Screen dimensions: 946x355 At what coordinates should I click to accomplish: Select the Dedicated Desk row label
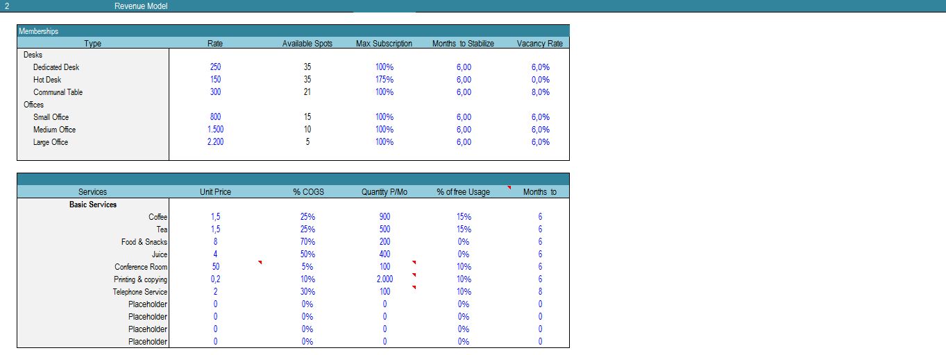[56, 67]
